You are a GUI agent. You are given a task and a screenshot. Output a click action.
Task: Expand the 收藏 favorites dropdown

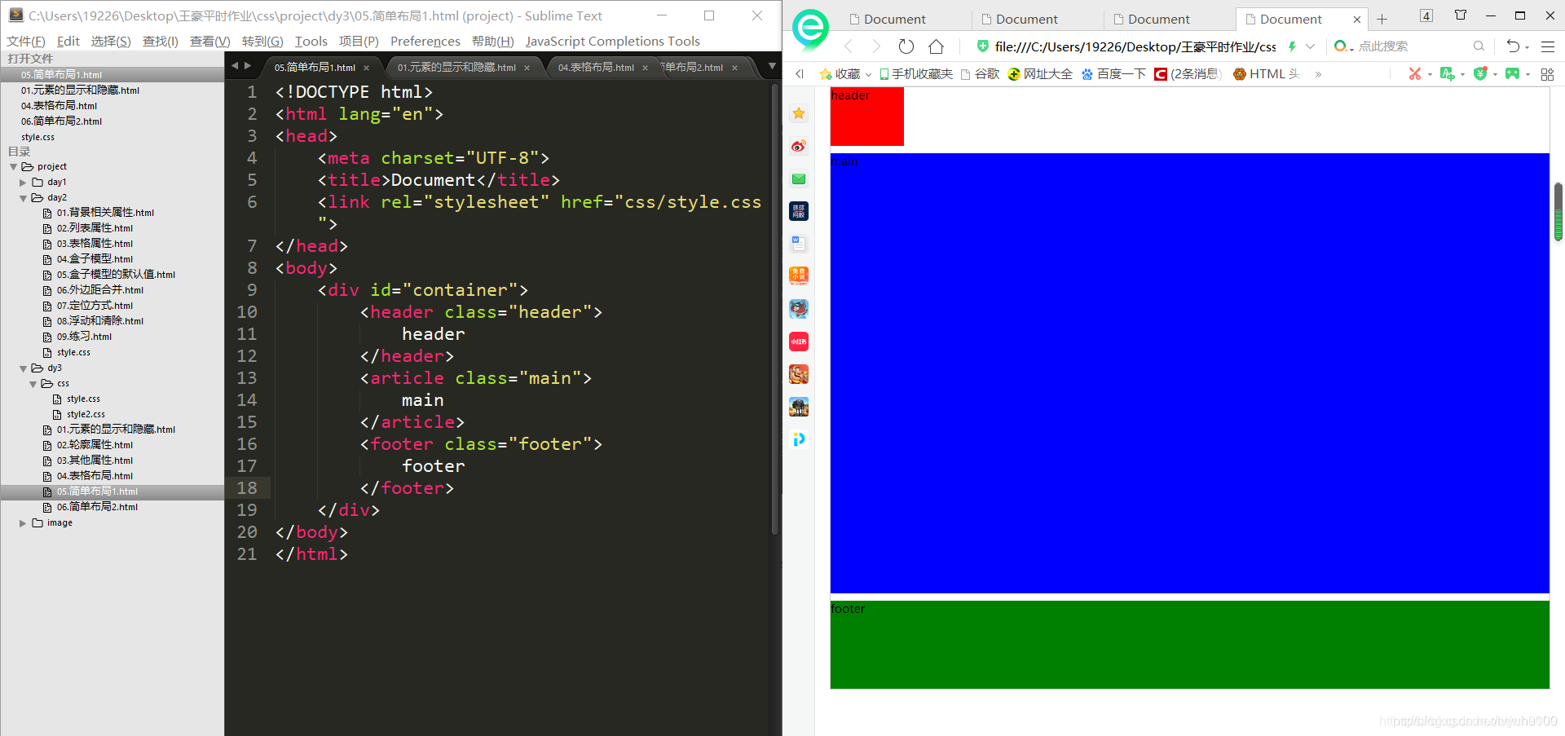[869, 74]
